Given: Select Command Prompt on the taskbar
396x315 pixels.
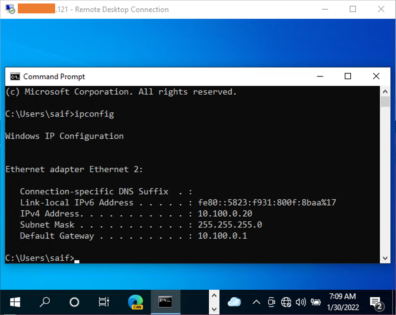Looking at the screenshot, I should click(x=165, y=302).
